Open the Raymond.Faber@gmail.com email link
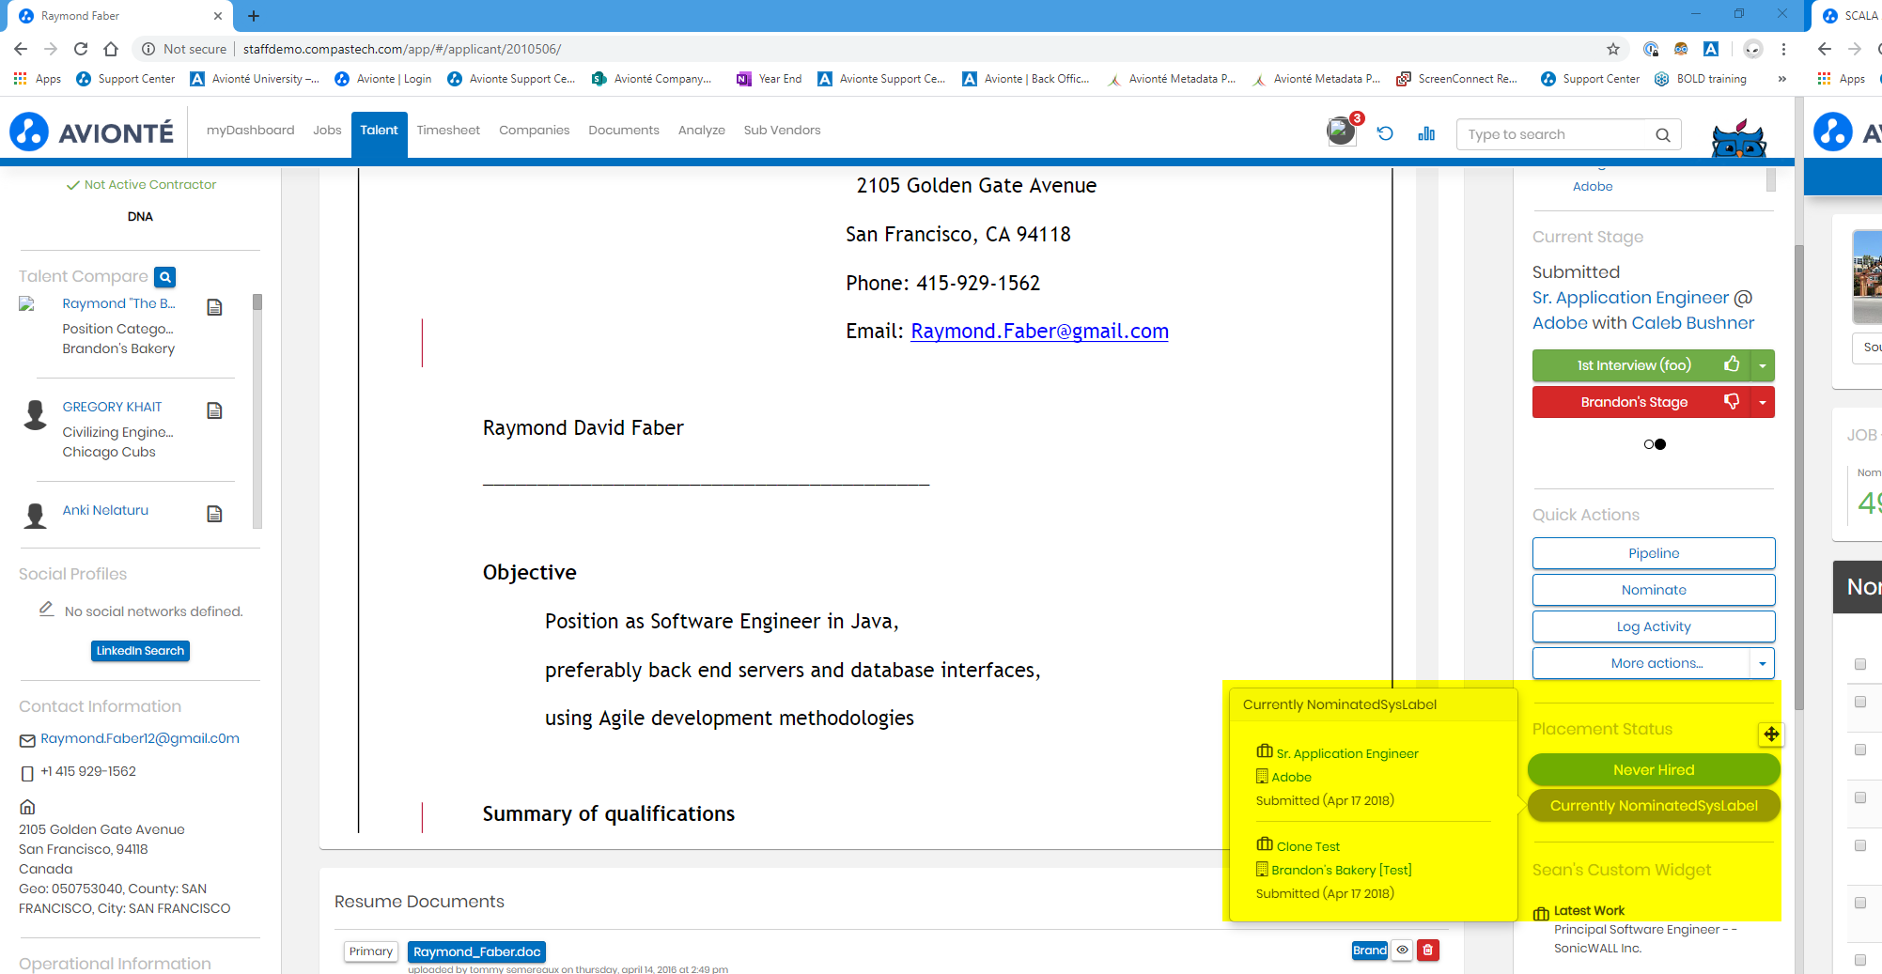This screenshot has height=974, width=1882. coord(1039,331)
